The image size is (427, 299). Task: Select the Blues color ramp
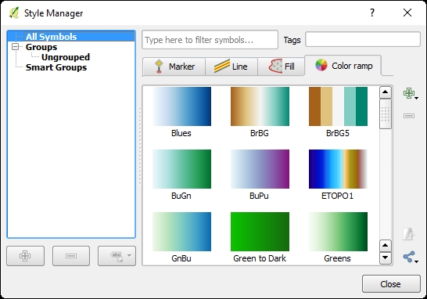(x=181, y=112)
